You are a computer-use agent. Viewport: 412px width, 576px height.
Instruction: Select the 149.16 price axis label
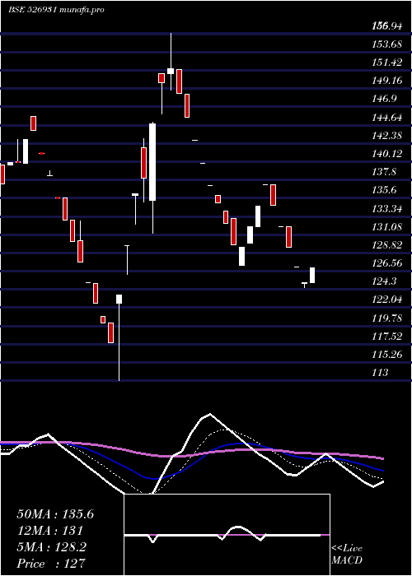[386, 81]
